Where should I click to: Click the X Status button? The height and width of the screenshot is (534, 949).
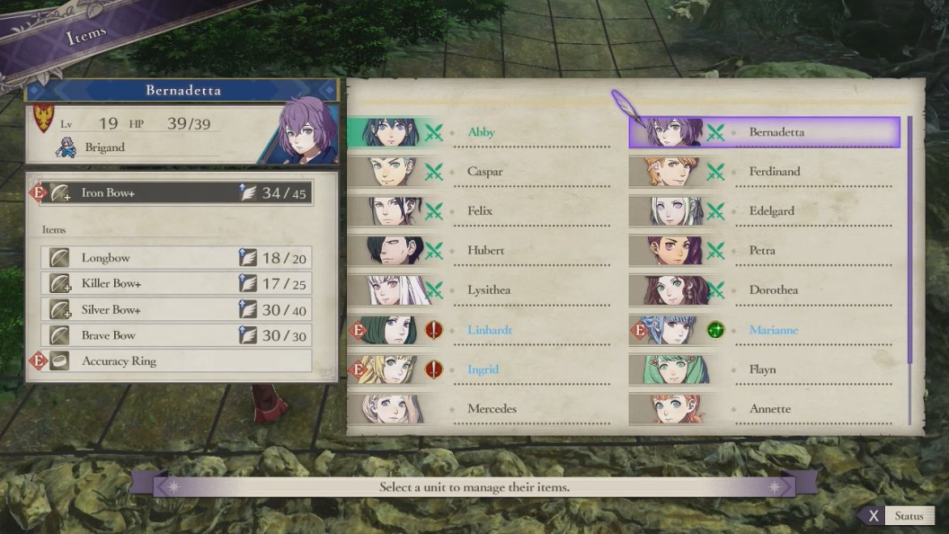pos(898,516)
